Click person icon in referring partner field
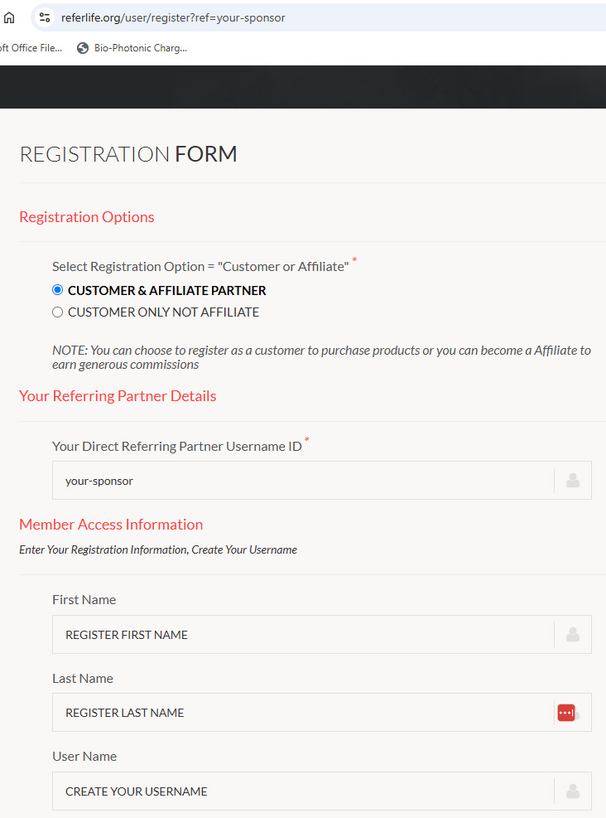Image resolution: width=606 pixels, height=818 pixels. (x=573, y=481)
